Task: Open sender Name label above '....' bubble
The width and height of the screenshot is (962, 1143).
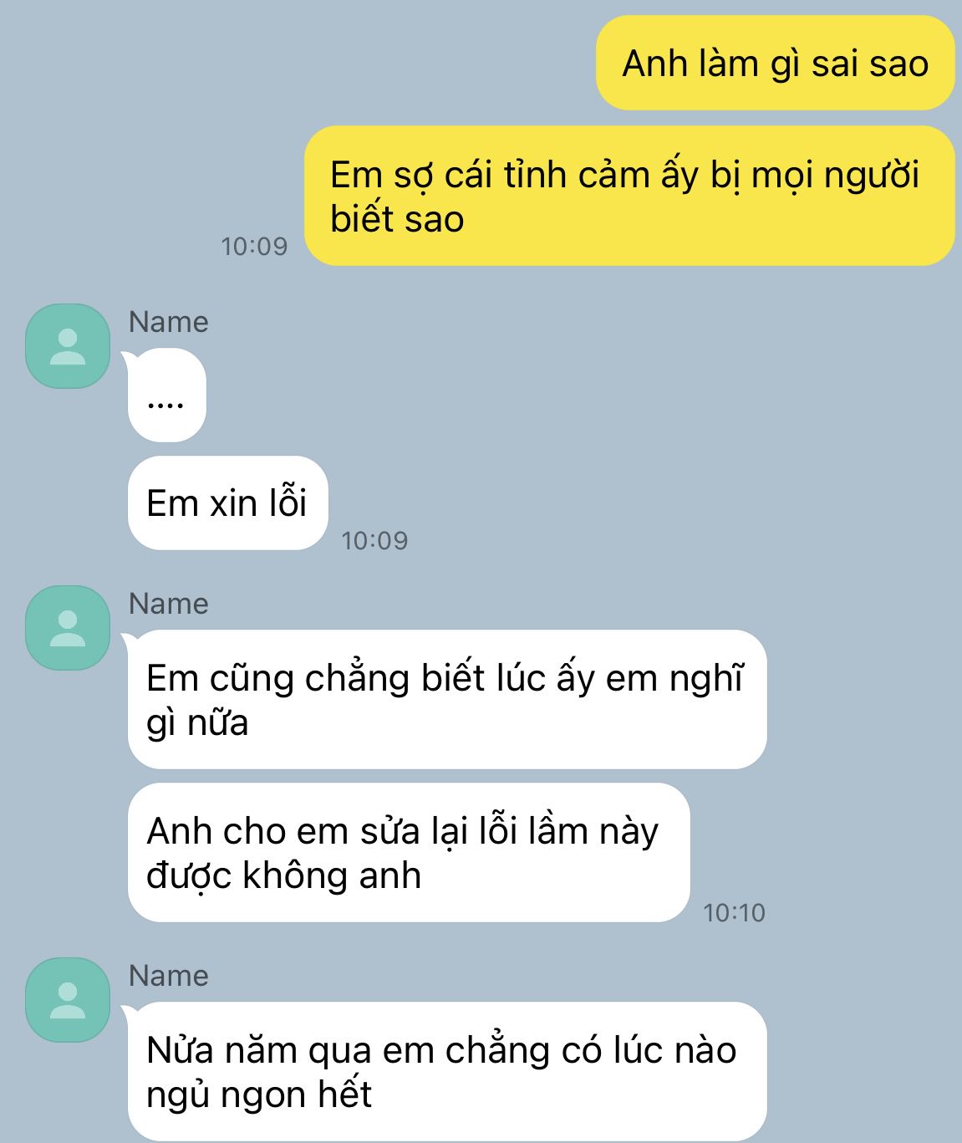Action: [168, 322]
